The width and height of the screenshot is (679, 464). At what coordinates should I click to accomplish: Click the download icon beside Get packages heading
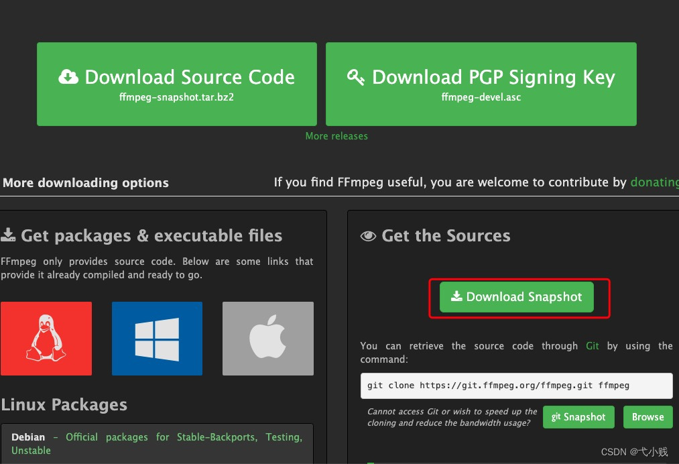tap(8, 235)
